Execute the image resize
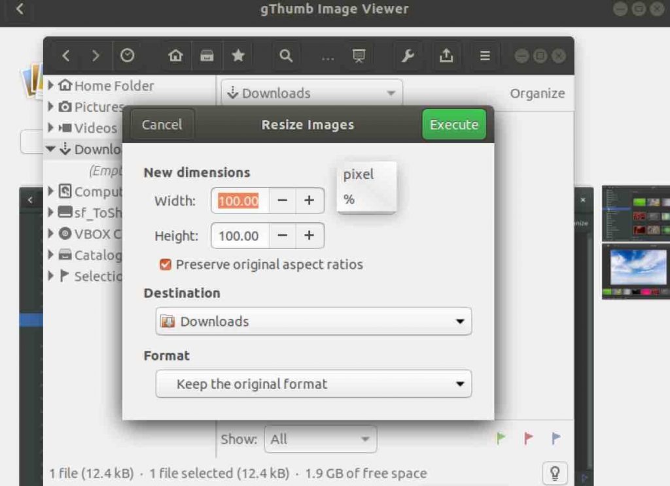Viewport: 670px width, 486px height. pyautogui.click(x=453, y=124)
